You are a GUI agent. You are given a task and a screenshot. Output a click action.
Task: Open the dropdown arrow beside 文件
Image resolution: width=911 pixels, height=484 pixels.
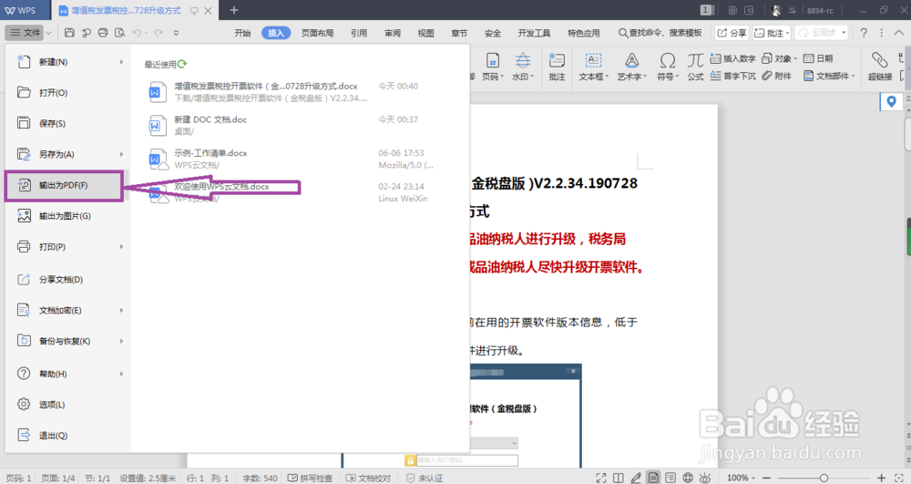click(x=49, y=33)
